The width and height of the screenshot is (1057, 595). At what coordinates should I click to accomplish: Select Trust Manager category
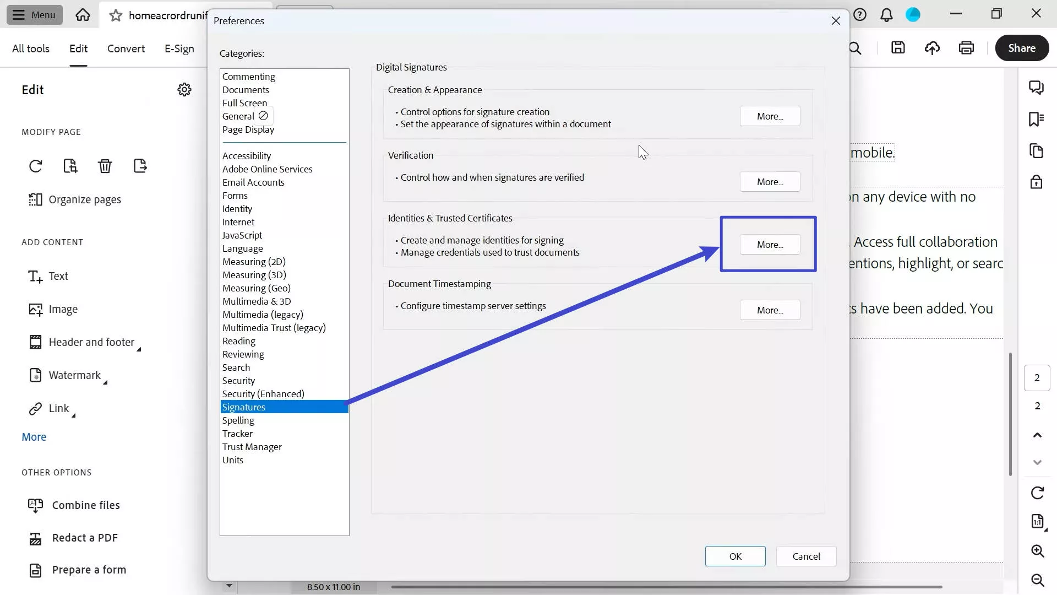pos(252,447)
